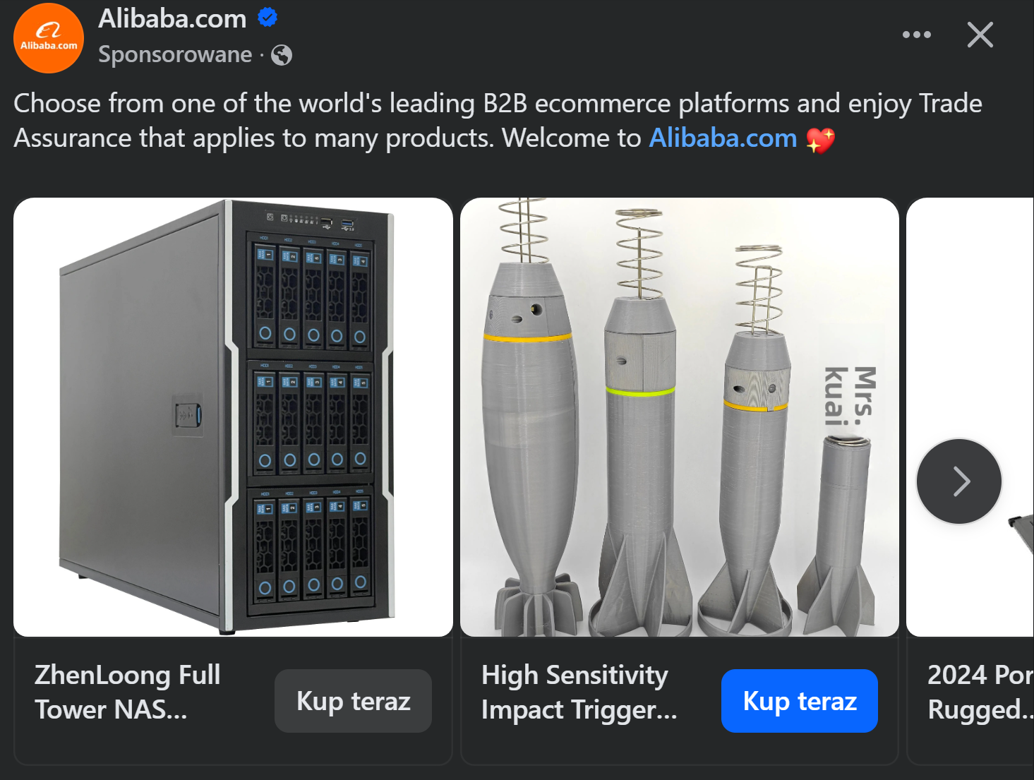1034x780 pixels.
Task: Click the Alibaba.com profile logo
Action: coord(49,37)
